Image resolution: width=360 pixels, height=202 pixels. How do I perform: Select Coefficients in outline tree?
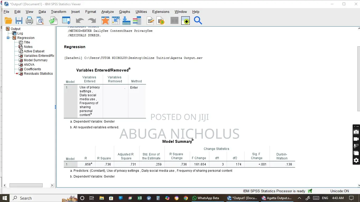tap(32, 69)
